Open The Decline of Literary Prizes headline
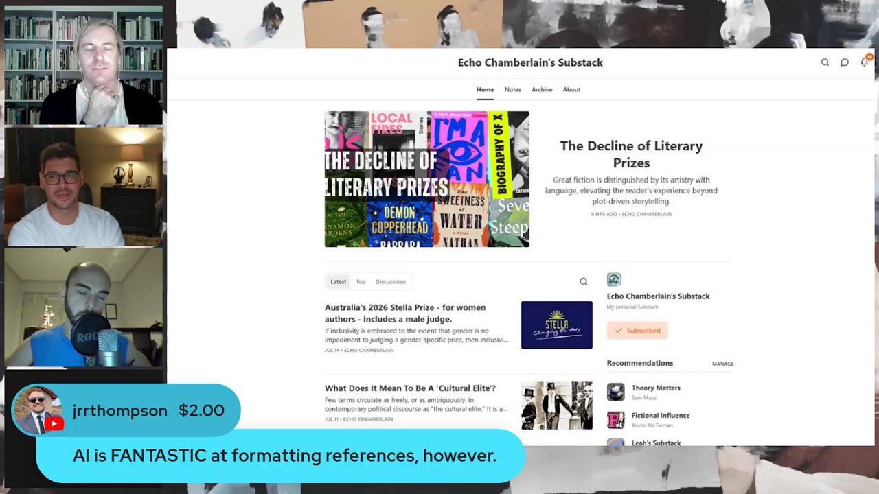This screenshot has width=879, height=494. click(x=631, y=154)
